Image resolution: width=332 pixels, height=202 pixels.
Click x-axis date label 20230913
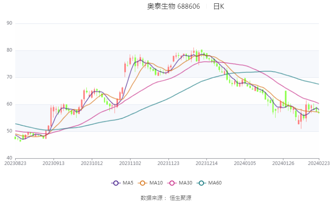53,163
